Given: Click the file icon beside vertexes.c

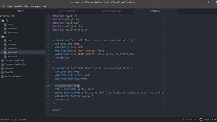Looking at the screenshot, I should coord(5,53).
